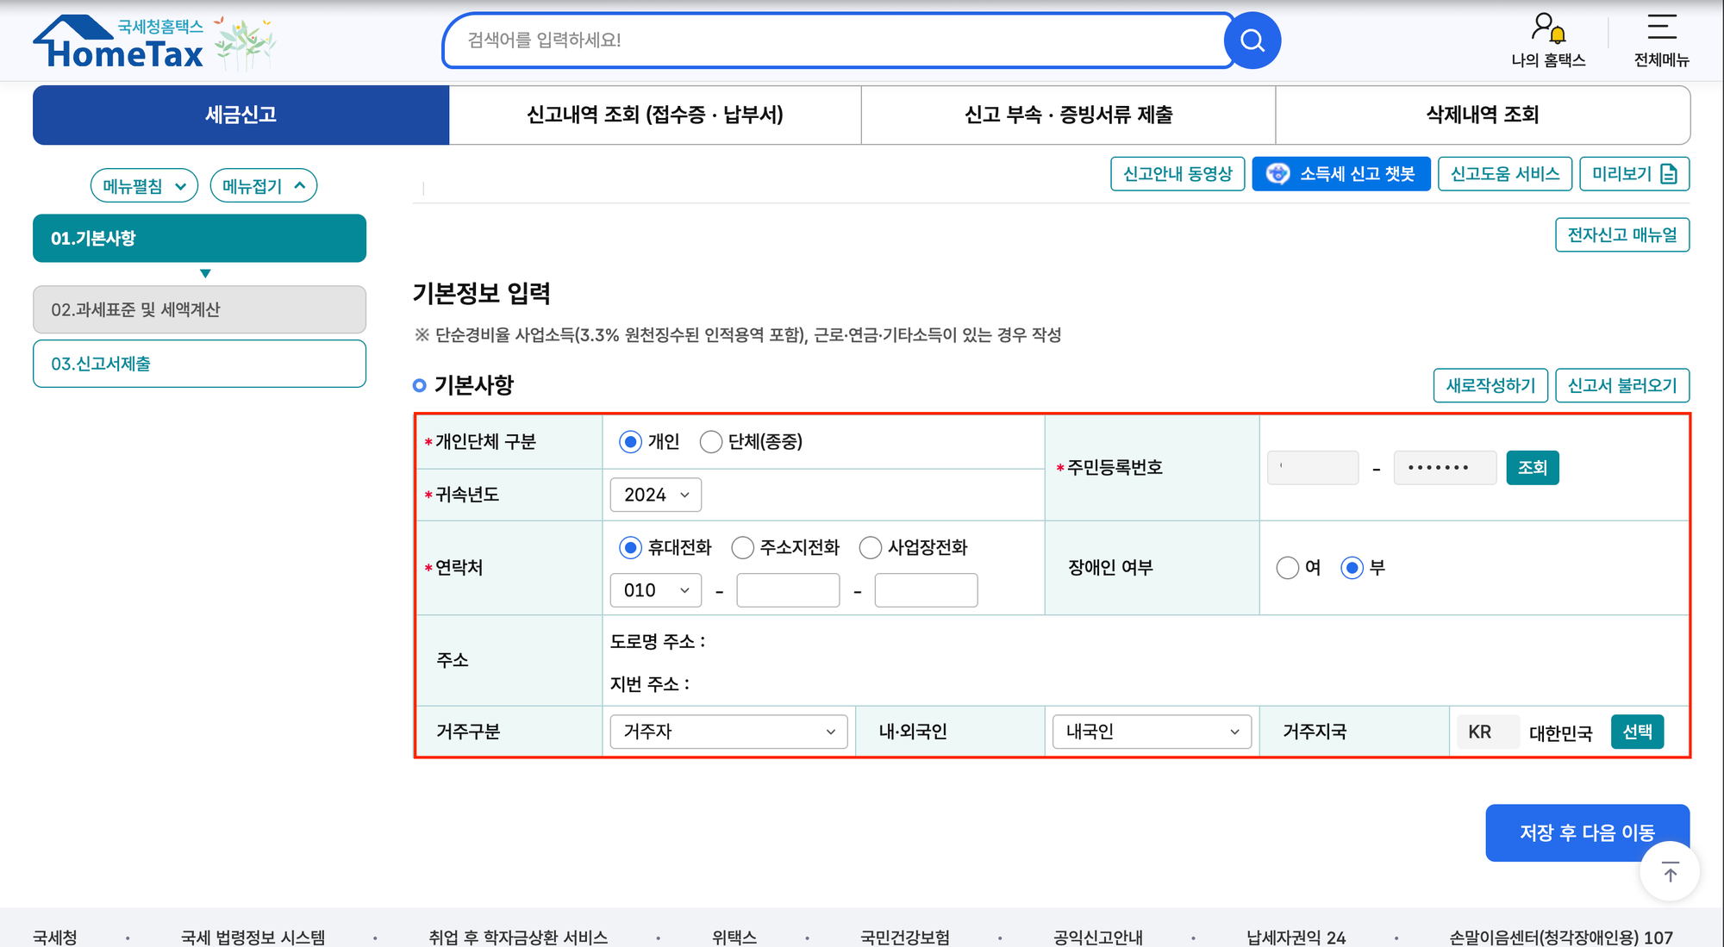Viewport: 1724px width, 947px height.
Task: Select 여 for 장애인 여부
Action: point(1287,568)
